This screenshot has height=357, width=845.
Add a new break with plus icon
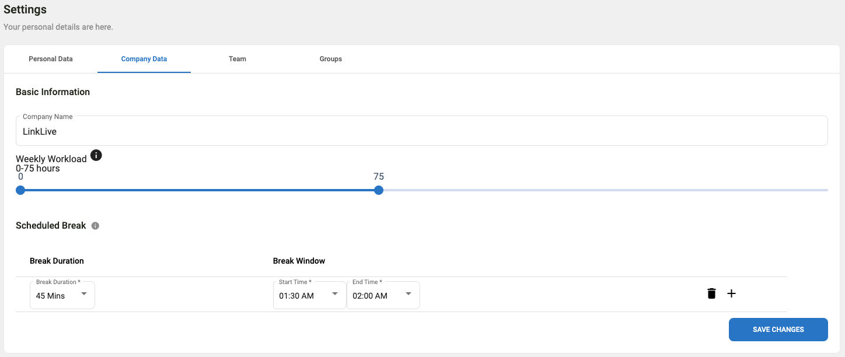(x=731, y=293)
